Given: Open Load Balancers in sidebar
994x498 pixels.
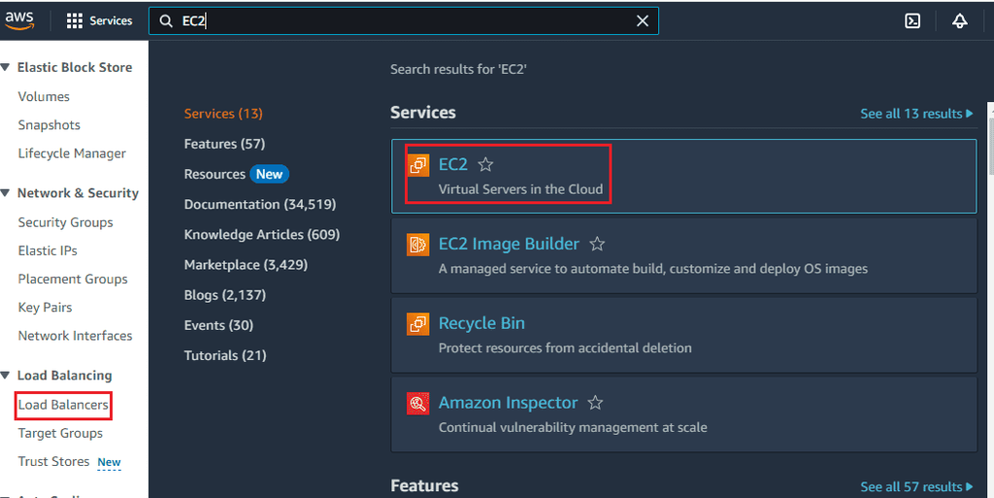Looking at the screenshot, I should pos(63,405).
